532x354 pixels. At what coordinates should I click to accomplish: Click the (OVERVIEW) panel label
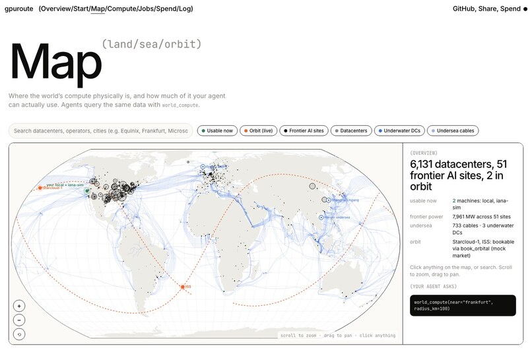(x=424, y=153)
